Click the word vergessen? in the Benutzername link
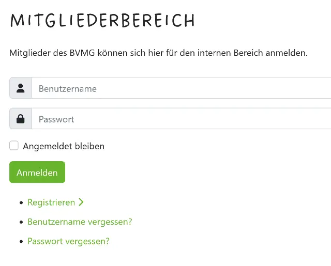Viewport: 331px width, 266px height. coord(110,222)
